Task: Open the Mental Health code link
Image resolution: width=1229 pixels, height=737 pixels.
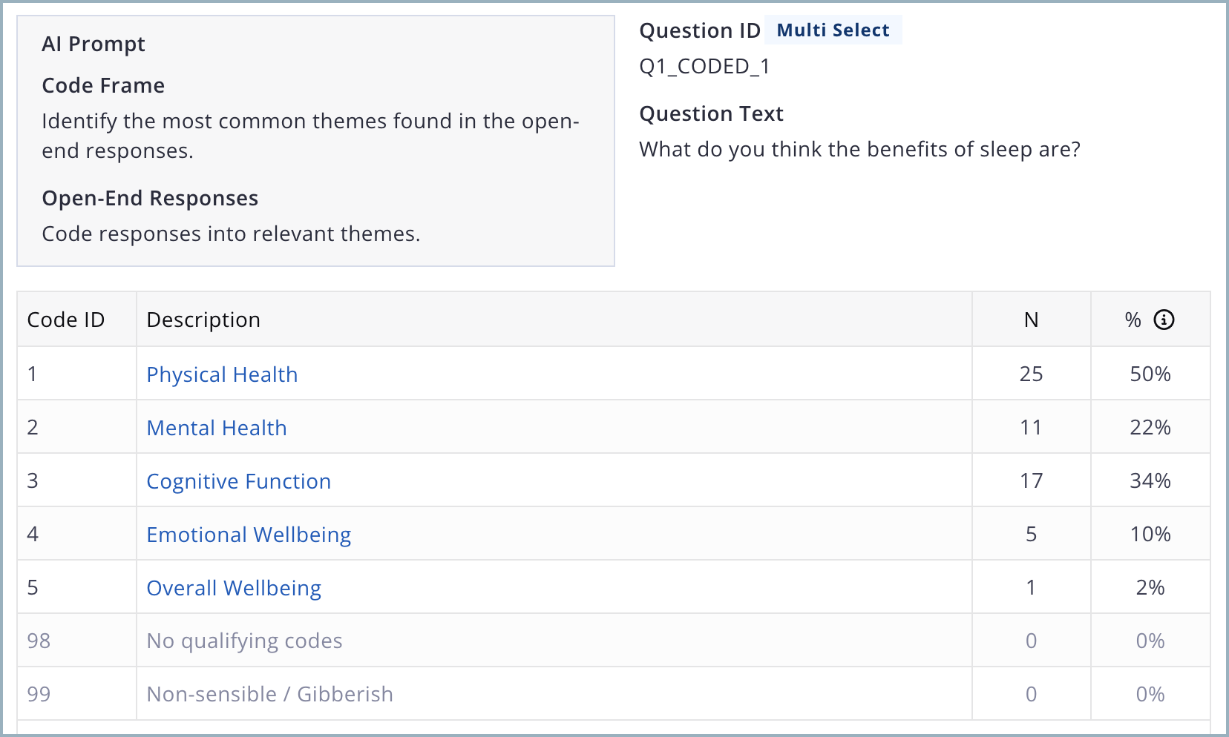Action: 217,428
